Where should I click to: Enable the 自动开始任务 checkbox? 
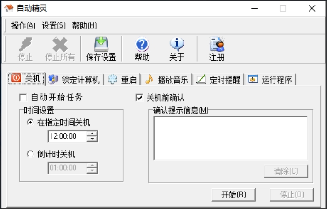(x=23, y=98)
